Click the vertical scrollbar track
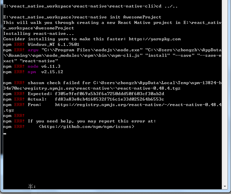This screenshot has height=194, width=231. click(225, 92)
